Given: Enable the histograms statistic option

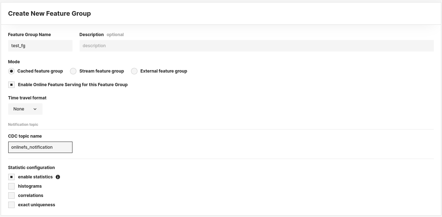Looking at the screenshot, I should click(11, 186).
